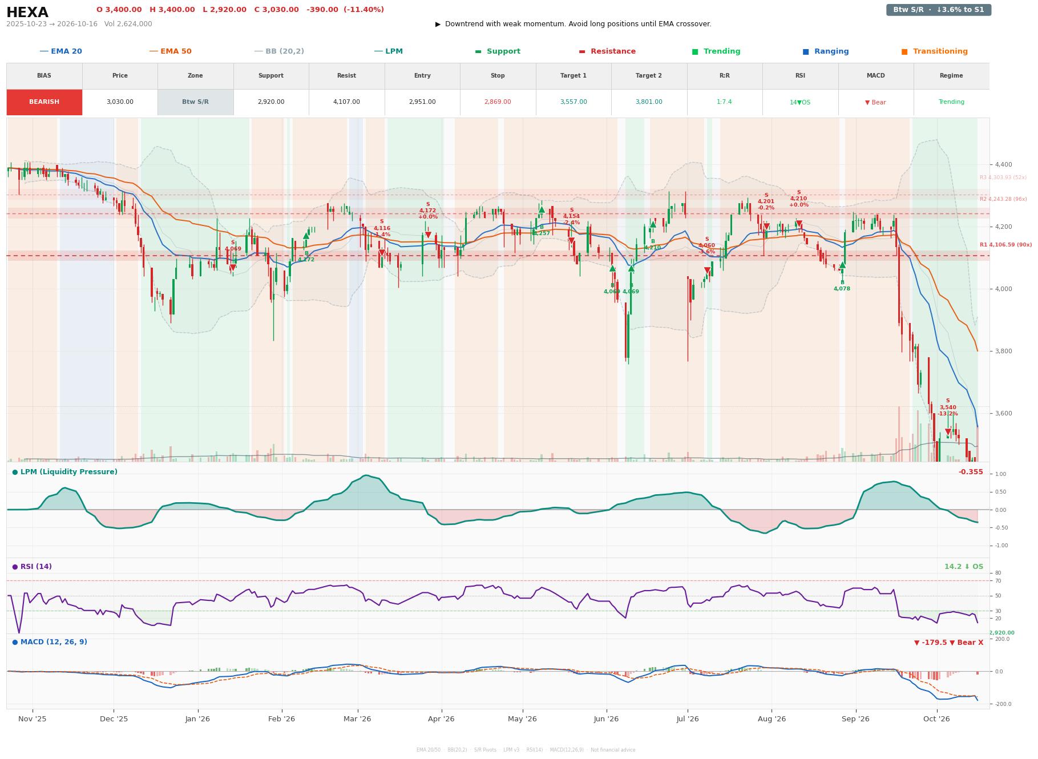Screen dimensions: 1038x759
Task: Click the Price value 3,030.00
Action: (x=120, y=102)
